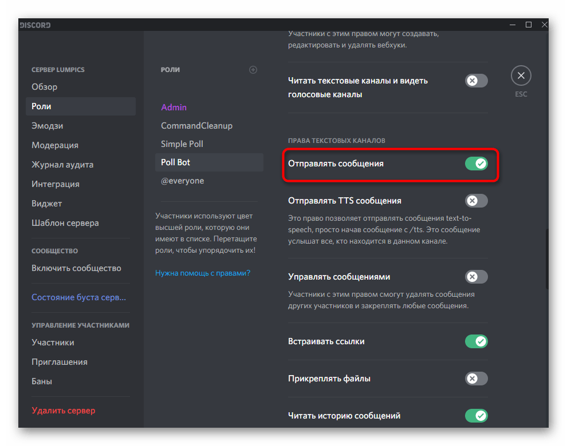Open the Обзор settings section
Image resolution: width=567 pixels, height=446 pixels.
81,87
